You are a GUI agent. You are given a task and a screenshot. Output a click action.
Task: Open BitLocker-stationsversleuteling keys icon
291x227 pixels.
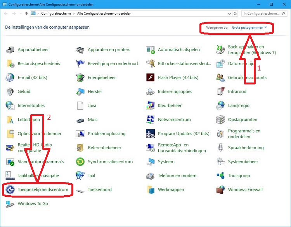(150, 64)
